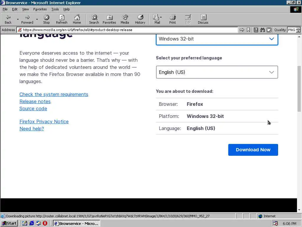This screenshot has height=227, width=302.
Task: Click the scrollbar down arrow
Action: [x=299, y=210]
